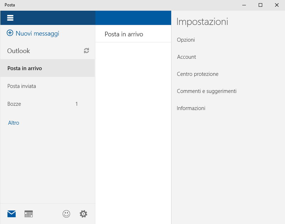This screenshot has height=224, width=285.
Task: Collapse the sidebar with the hamburger menu
Action: point(10,18)
